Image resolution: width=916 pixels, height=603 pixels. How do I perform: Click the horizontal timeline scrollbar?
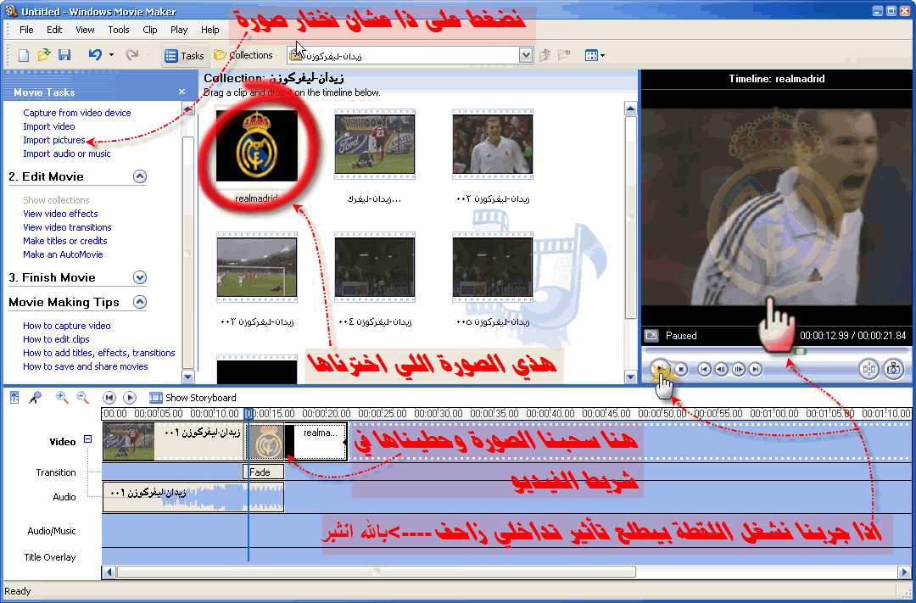377,572
